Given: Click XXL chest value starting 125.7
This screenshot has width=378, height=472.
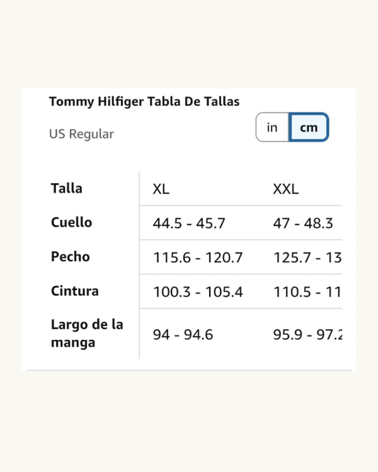Looking at the screenshot, I should click(307, 257).
